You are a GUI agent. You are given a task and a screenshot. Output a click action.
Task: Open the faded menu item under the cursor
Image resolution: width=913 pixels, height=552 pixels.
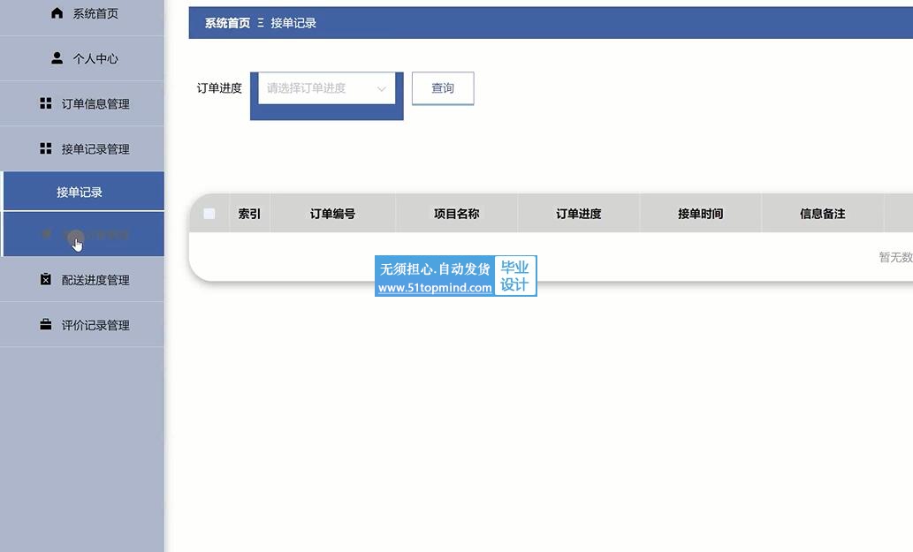84,234
